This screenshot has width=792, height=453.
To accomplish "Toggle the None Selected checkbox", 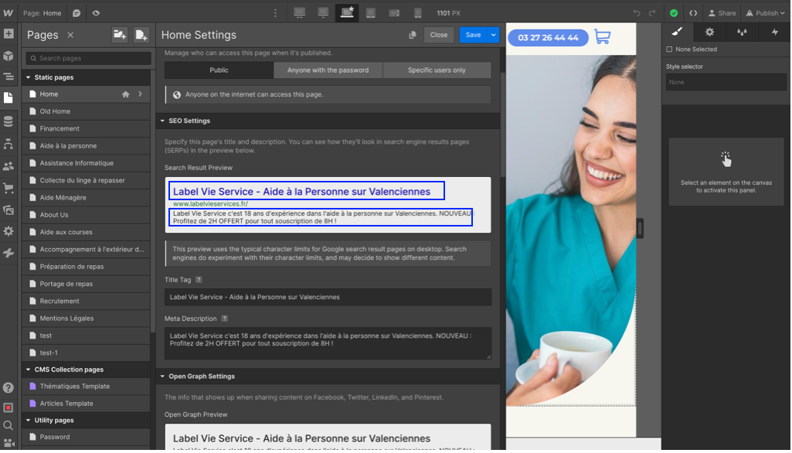I will (669, 49).
